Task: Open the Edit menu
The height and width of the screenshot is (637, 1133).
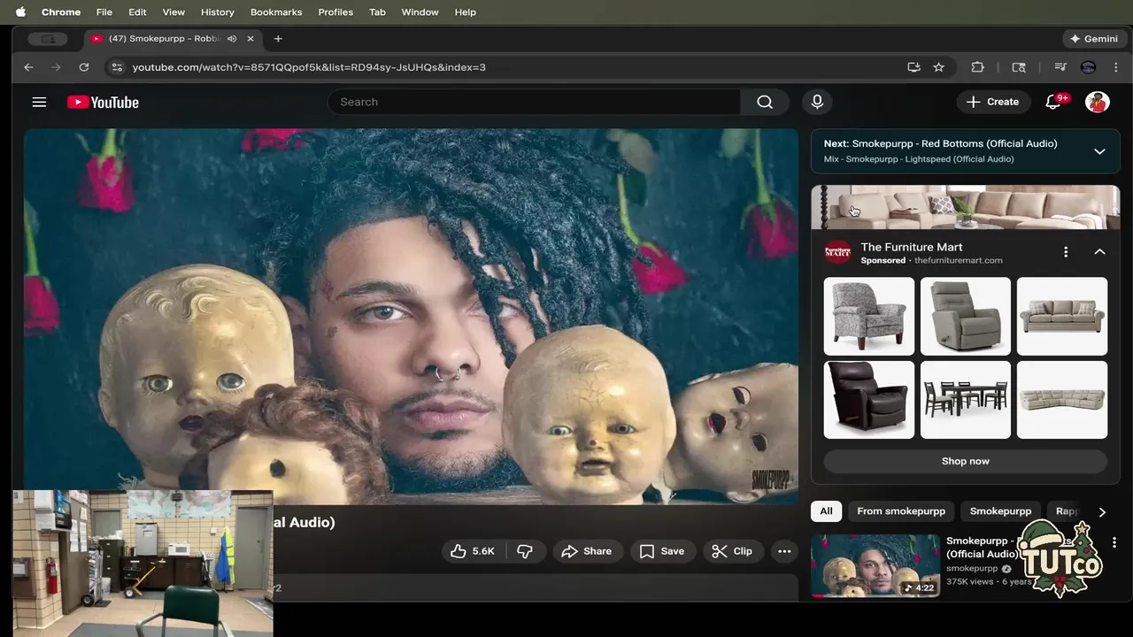Action: (137, 12)
